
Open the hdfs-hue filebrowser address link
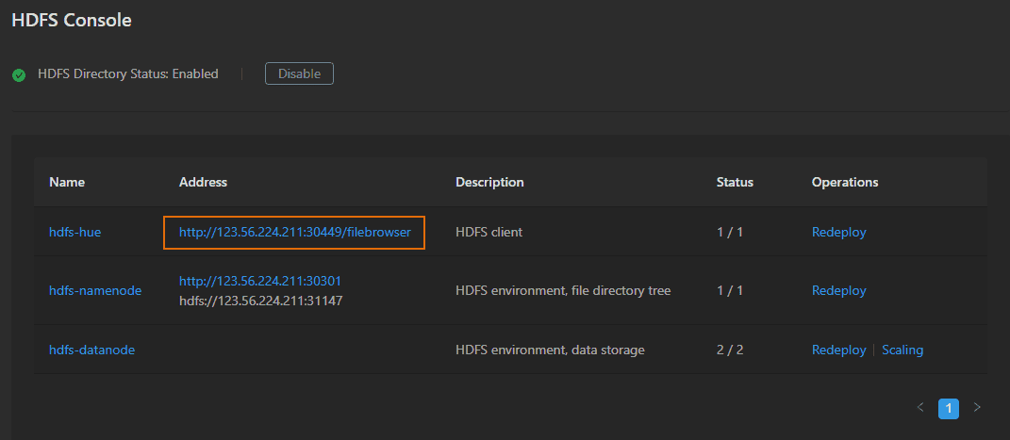294,232
